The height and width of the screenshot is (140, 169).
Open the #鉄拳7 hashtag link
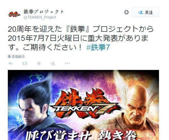98,47
